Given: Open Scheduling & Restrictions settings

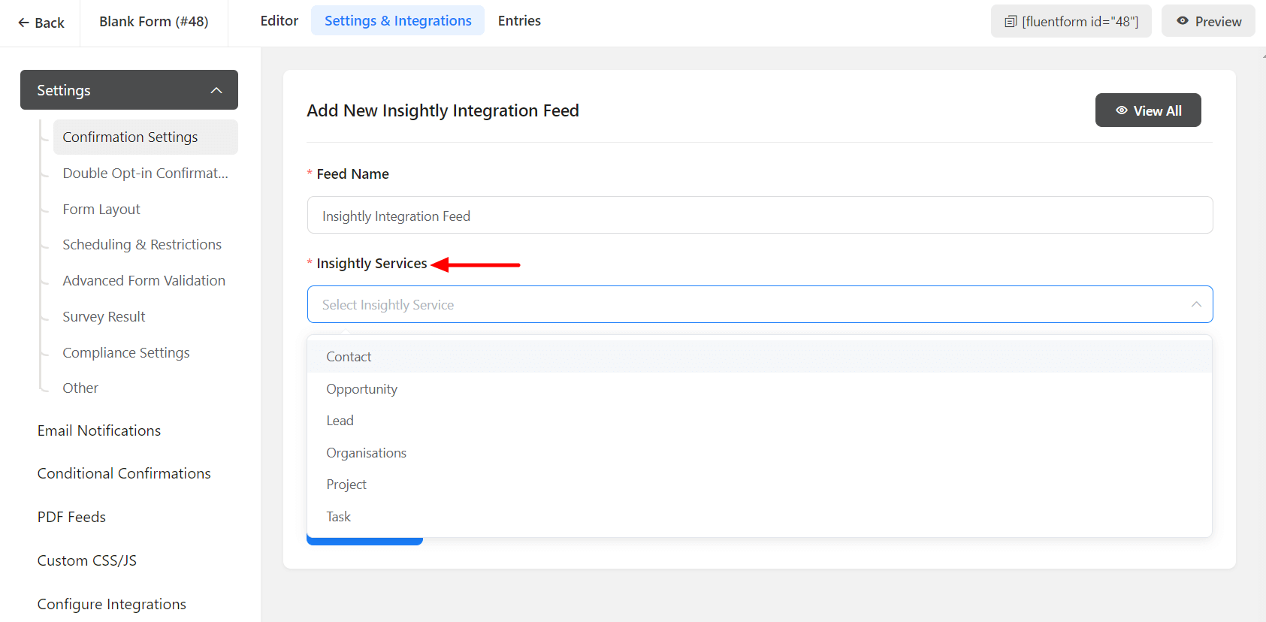Looking at the screenshot, I should tap(142, 245).
